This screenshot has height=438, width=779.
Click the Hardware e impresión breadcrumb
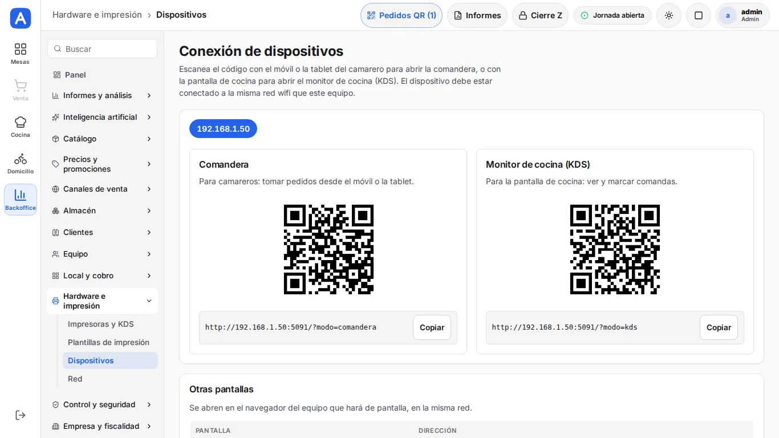click(x=97, y=15)
